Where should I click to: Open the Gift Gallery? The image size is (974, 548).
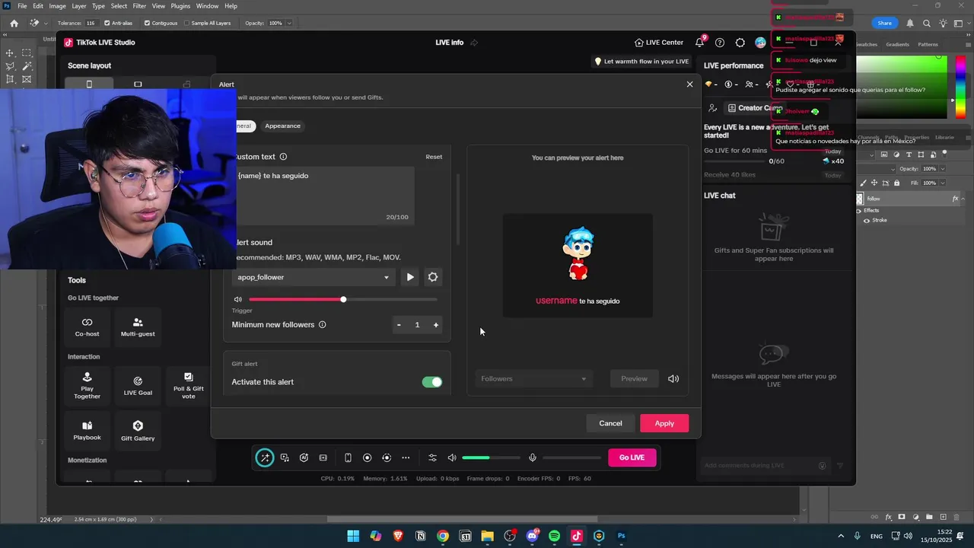pyautogui.click(x=138, y=431)
